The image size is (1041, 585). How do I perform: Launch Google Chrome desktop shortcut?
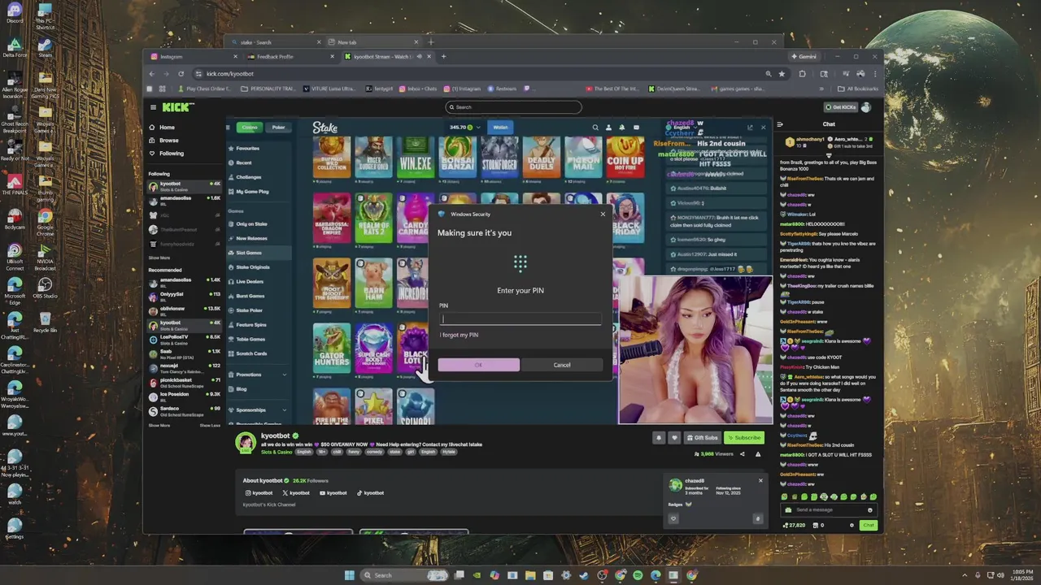45,221
